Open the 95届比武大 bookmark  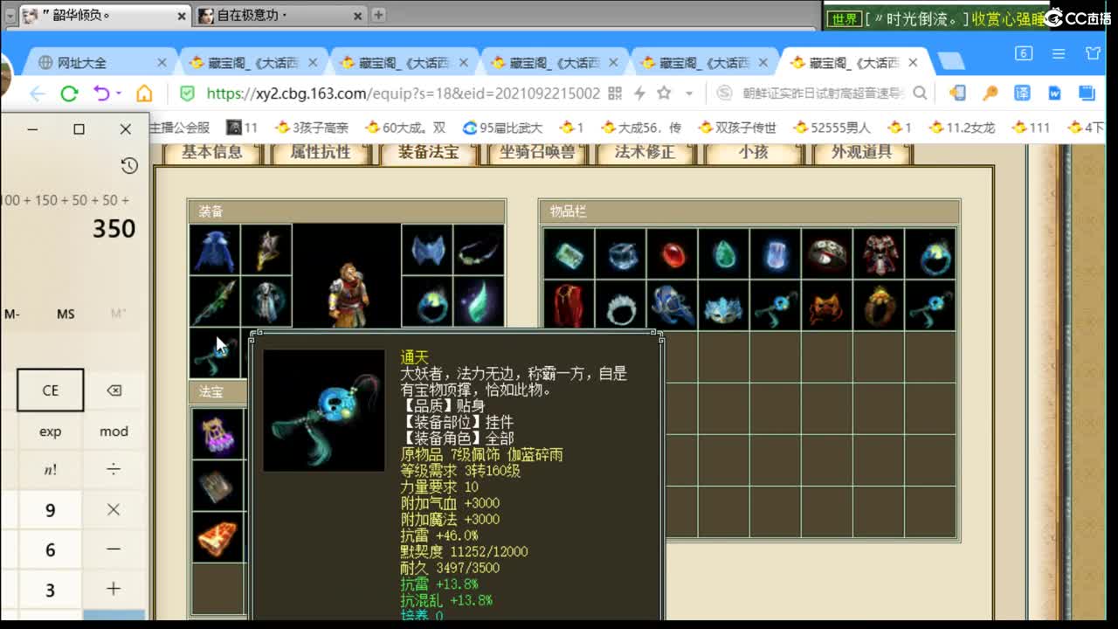tap(502, 128)
